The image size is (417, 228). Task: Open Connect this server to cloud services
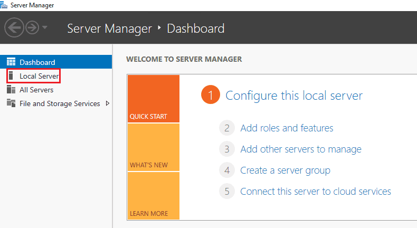[x=315, y=192]
